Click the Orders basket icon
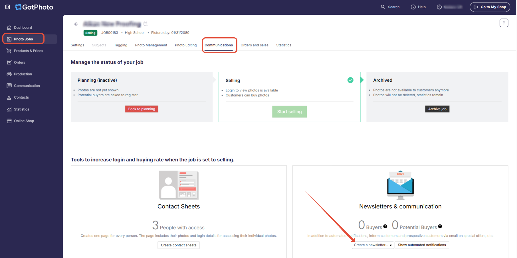The width and height of the screenshot is (517, 258). tap(9, 63)
